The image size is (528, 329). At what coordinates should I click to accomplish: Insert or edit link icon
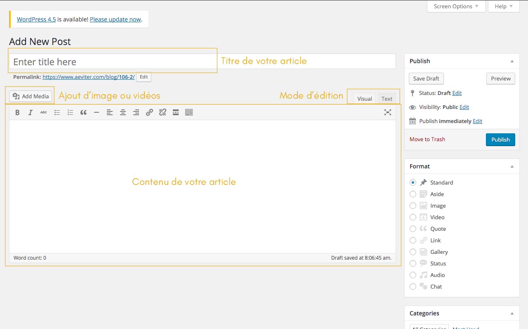149,112
